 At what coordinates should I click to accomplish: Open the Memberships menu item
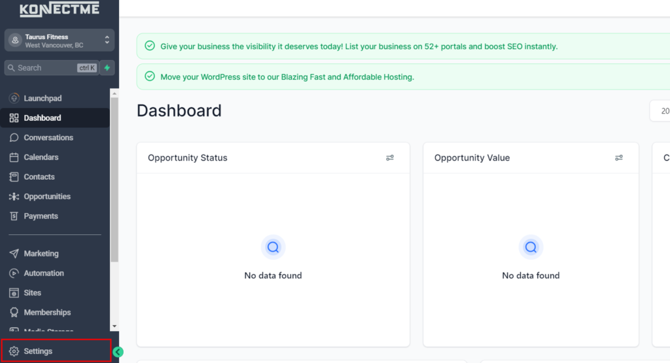[x=47, y=312]
